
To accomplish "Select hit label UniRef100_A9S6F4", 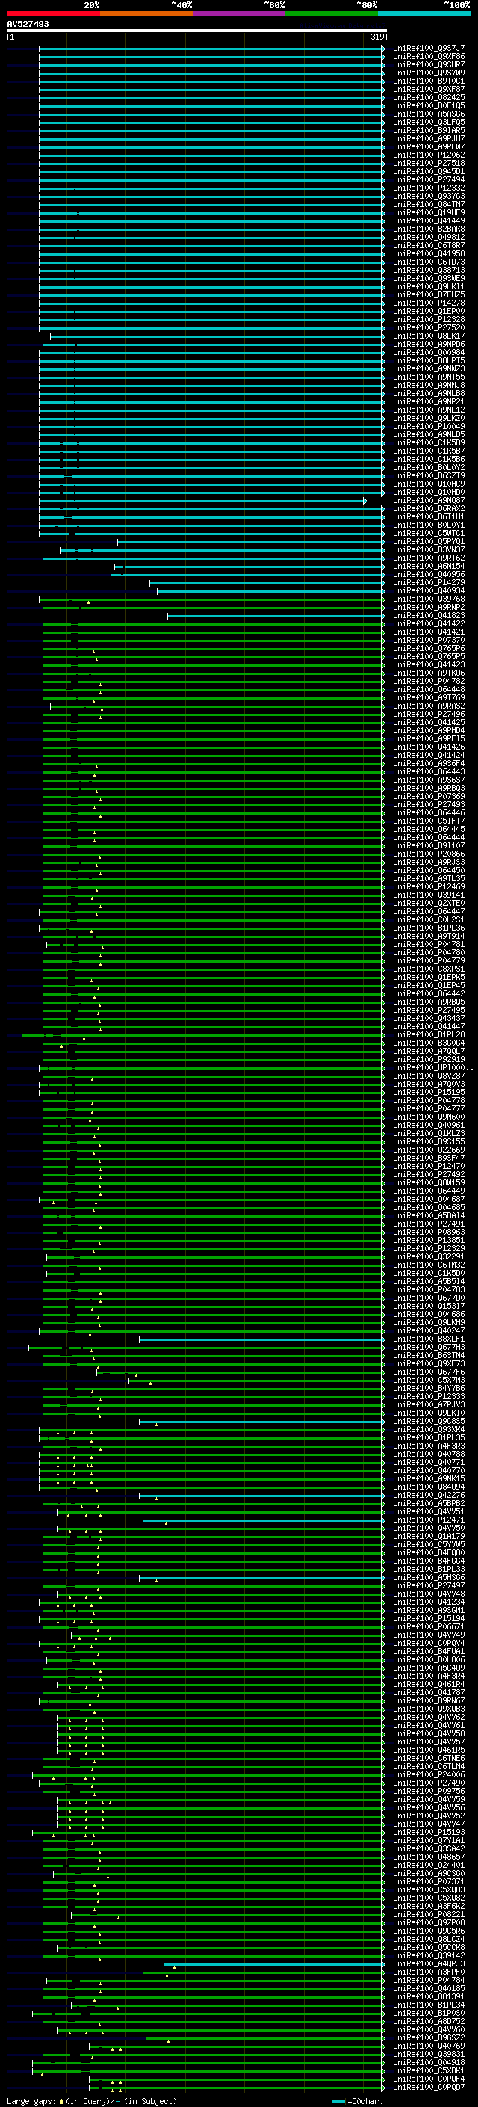I will (x=429, y=763).
